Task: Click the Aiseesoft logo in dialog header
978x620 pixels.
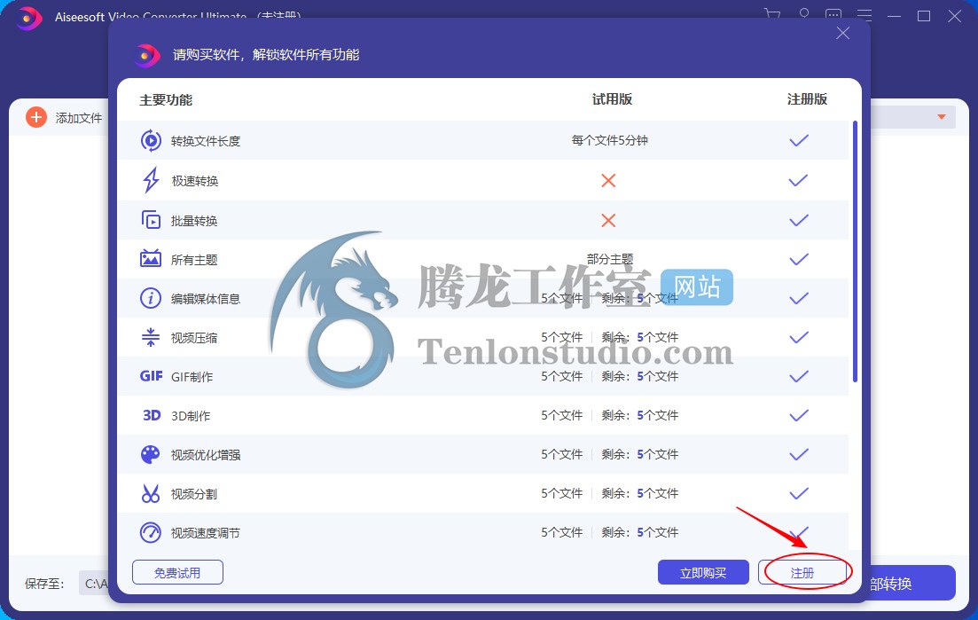Action: [x=147, y=56]
